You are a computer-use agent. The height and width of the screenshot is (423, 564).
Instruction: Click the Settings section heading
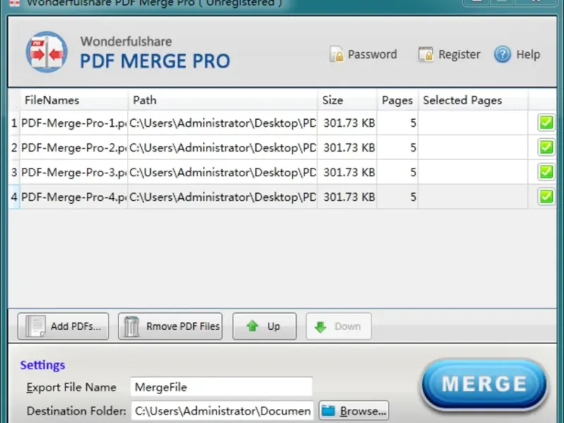coord(42,365)
